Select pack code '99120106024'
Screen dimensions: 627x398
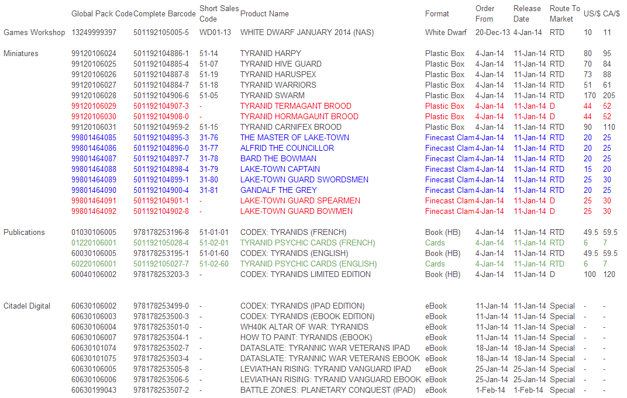[x=94, y=54]
